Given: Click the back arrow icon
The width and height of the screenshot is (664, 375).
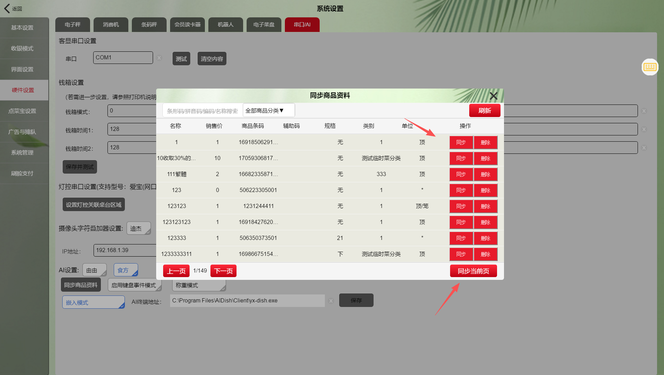Looking at the screenshot, I should tap(7, 8).
